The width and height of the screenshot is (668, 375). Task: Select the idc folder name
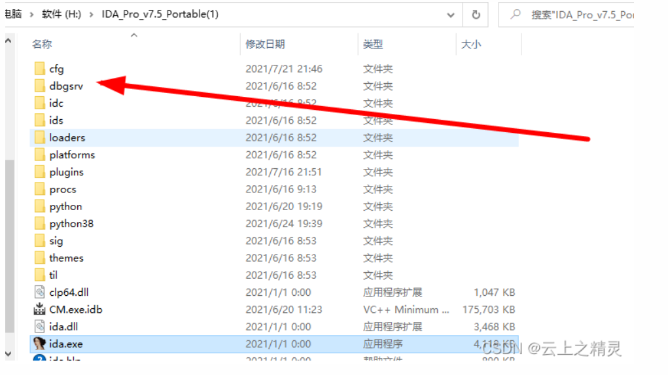[x=56, y=103]
